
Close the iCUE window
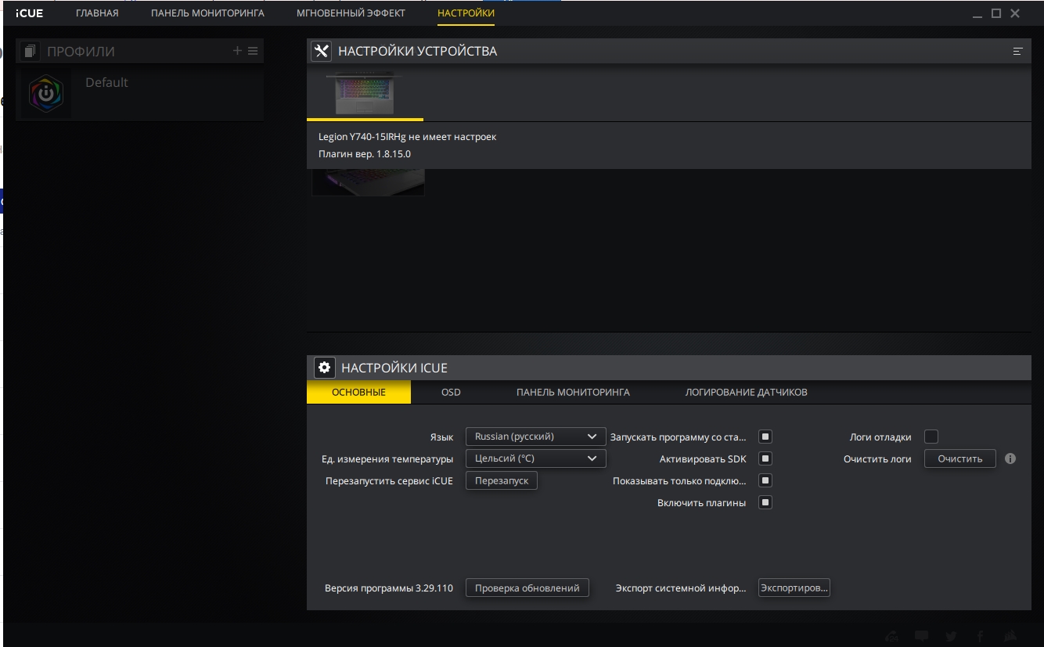click(x=1015, y=13)
